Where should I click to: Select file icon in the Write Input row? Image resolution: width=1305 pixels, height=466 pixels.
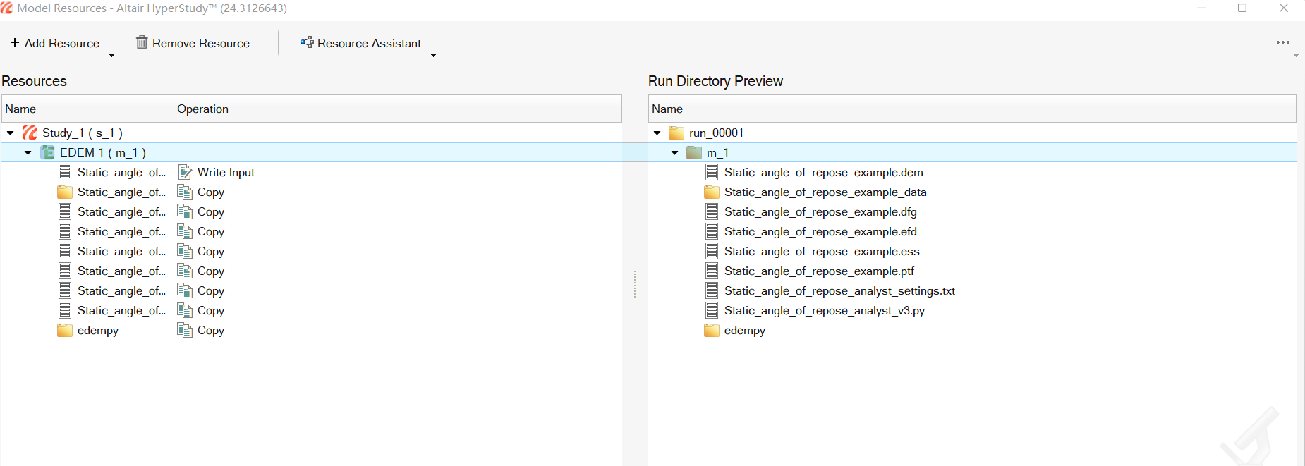tap(65, 172)
